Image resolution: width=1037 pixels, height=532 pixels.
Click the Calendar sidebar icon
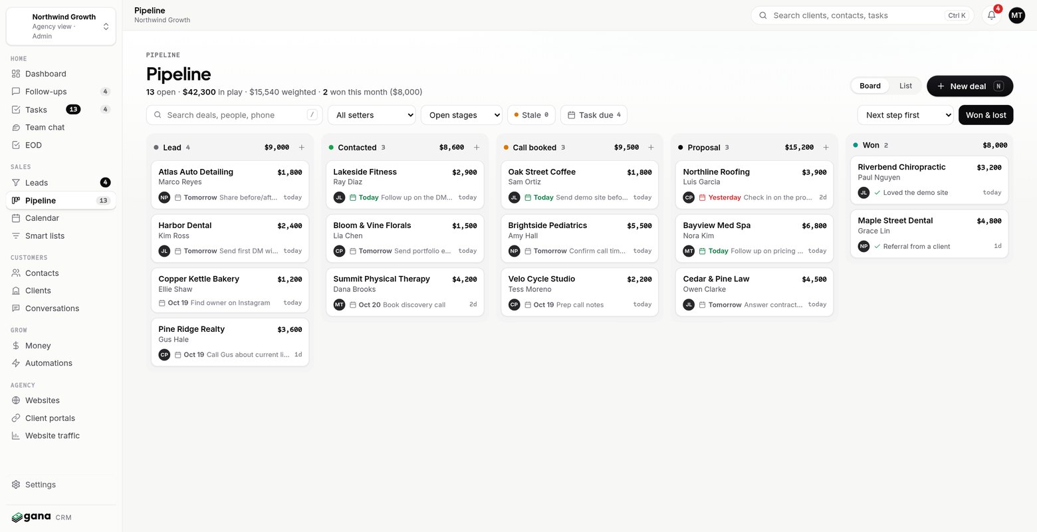tap(16, 218)
